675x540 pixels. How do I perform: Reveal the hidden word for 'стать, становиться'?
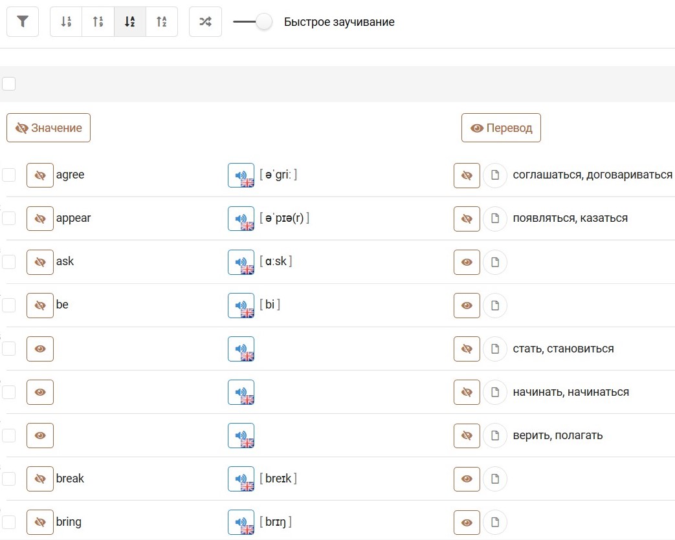point(40,349)
